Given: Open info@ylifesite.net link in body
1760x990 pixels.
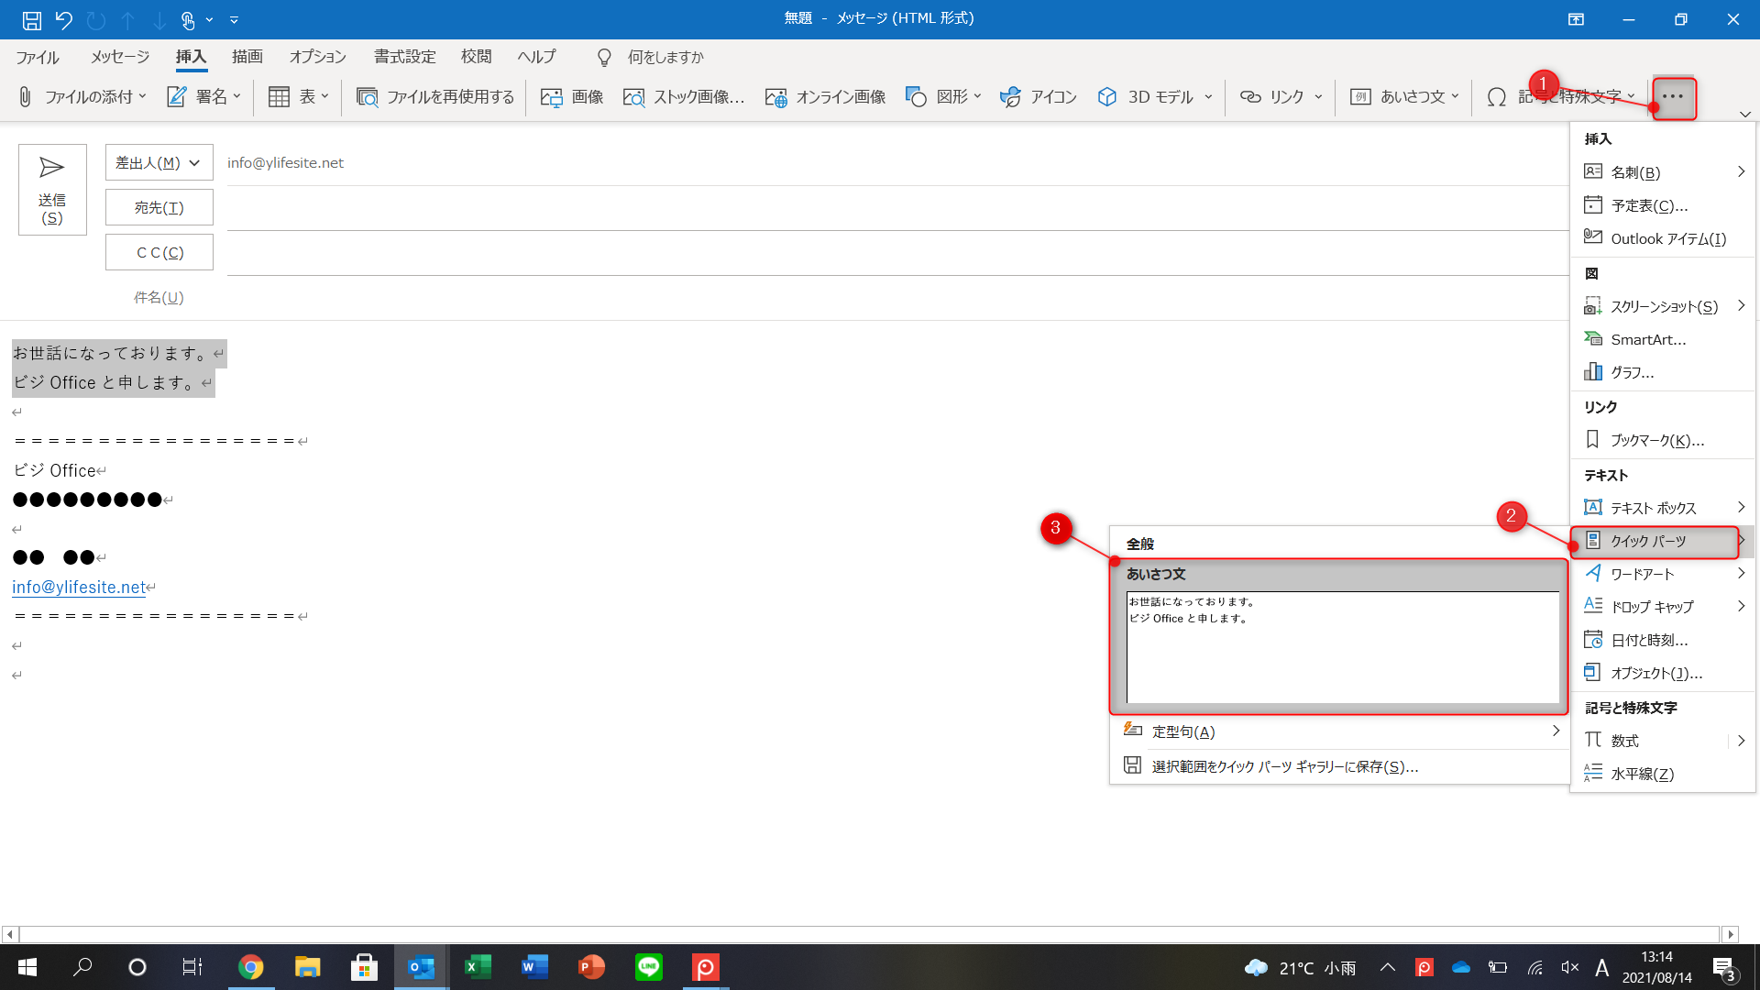Looking at the screenshot, I should point(79,587).
